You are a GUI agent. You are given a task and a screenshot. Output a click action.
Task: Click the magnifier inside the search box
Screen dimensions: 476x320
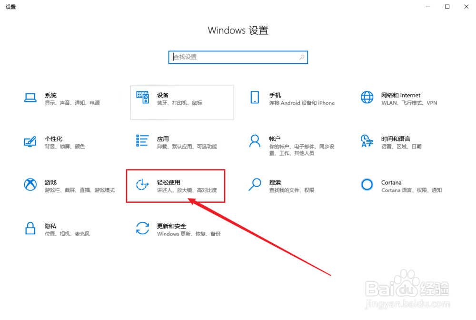[301, 57]
